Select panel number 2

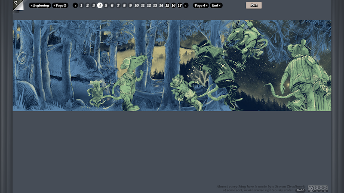pos(87,6)
